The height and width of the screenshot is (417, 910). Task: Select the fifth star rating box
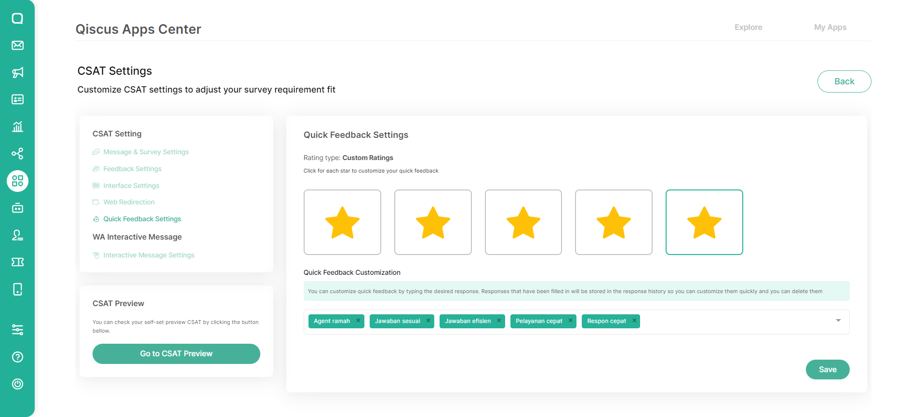coord(704,222)
